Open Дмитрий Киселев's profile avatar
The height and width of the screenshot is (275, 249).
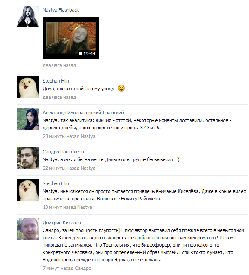[28, 229]
